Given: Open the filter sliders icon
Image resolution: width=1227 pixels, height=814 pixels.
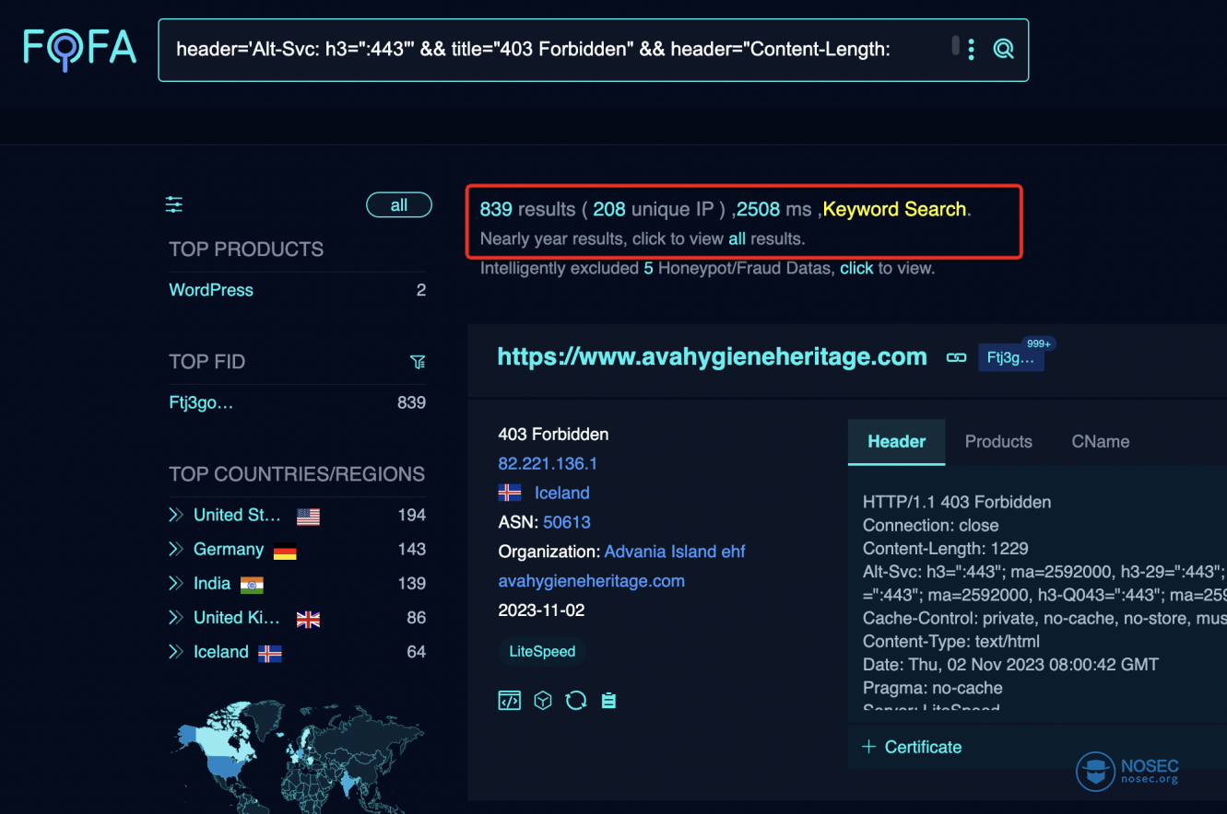Looking at the screenshot, I should 174,204.
